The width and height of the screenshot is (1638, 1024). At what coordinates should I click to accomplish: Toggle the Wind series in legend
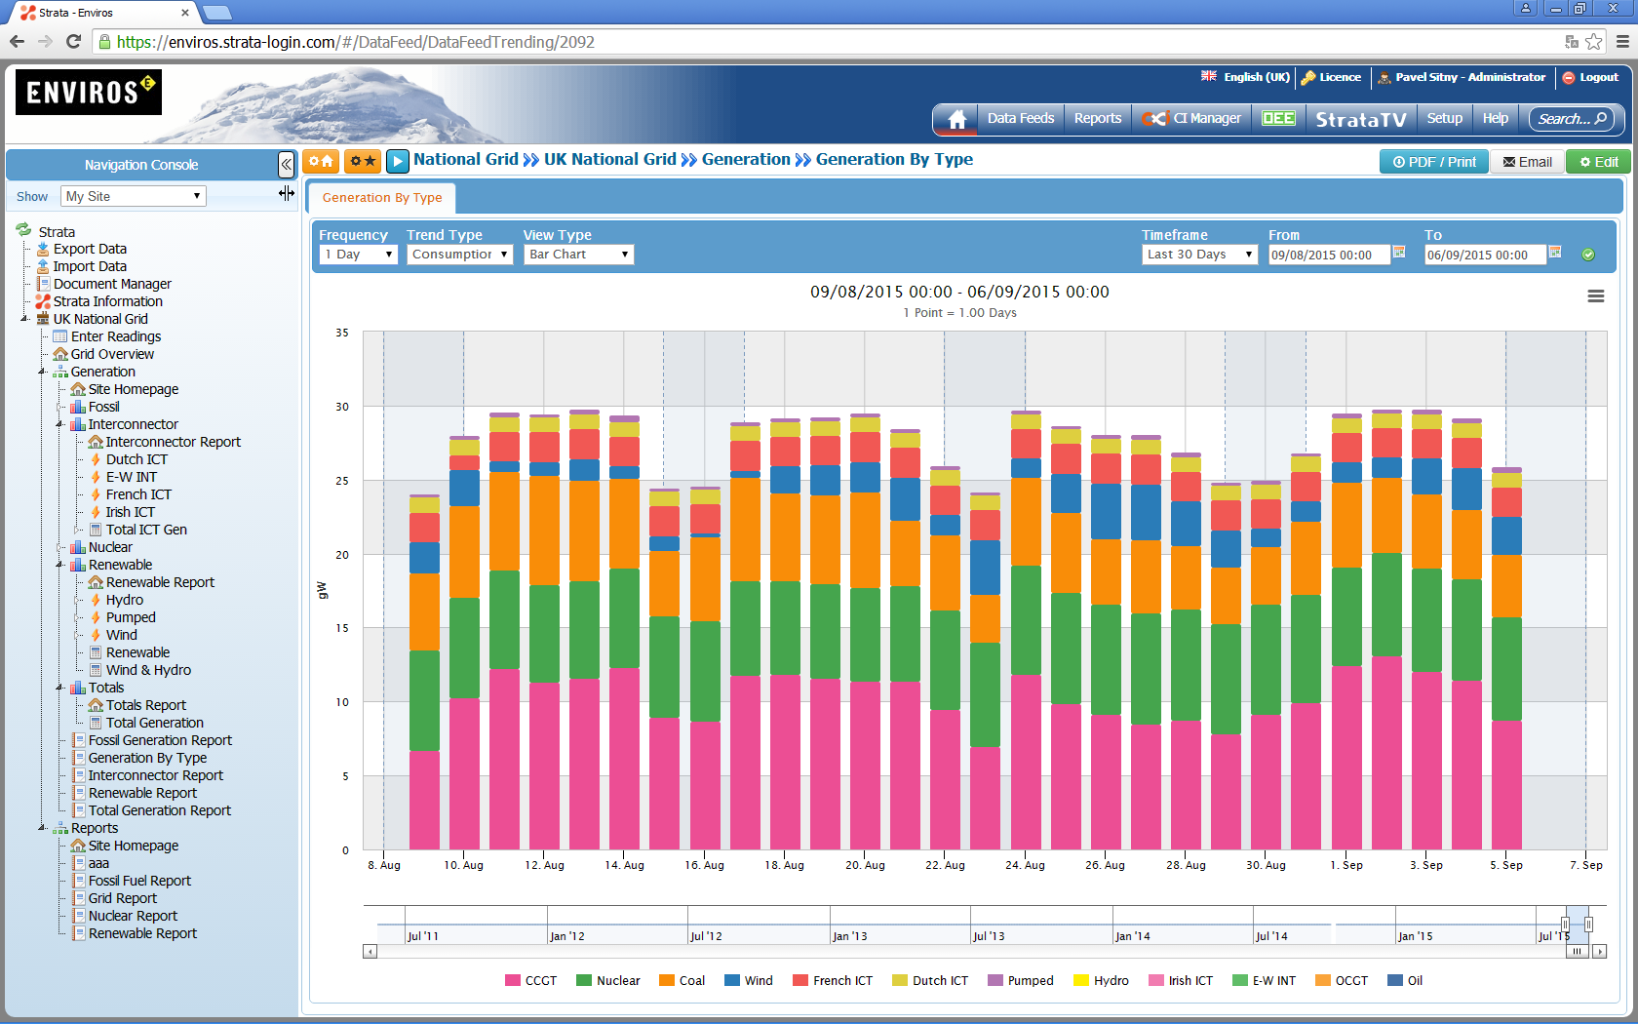tap(749, 981)
